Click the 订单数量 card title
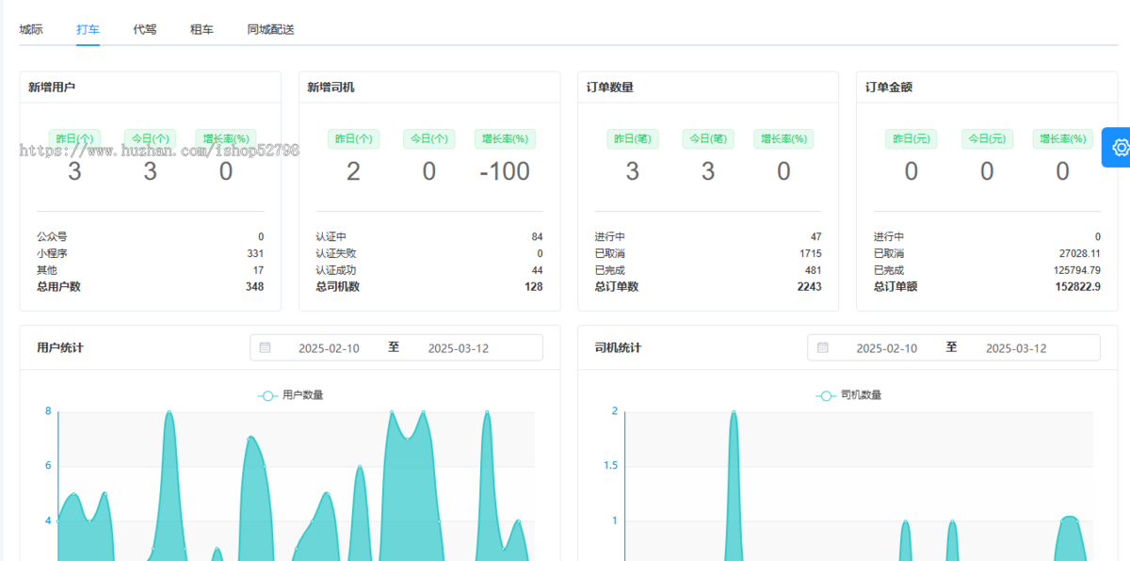This screenshot has width=1130, height=561. click(610, 88)
